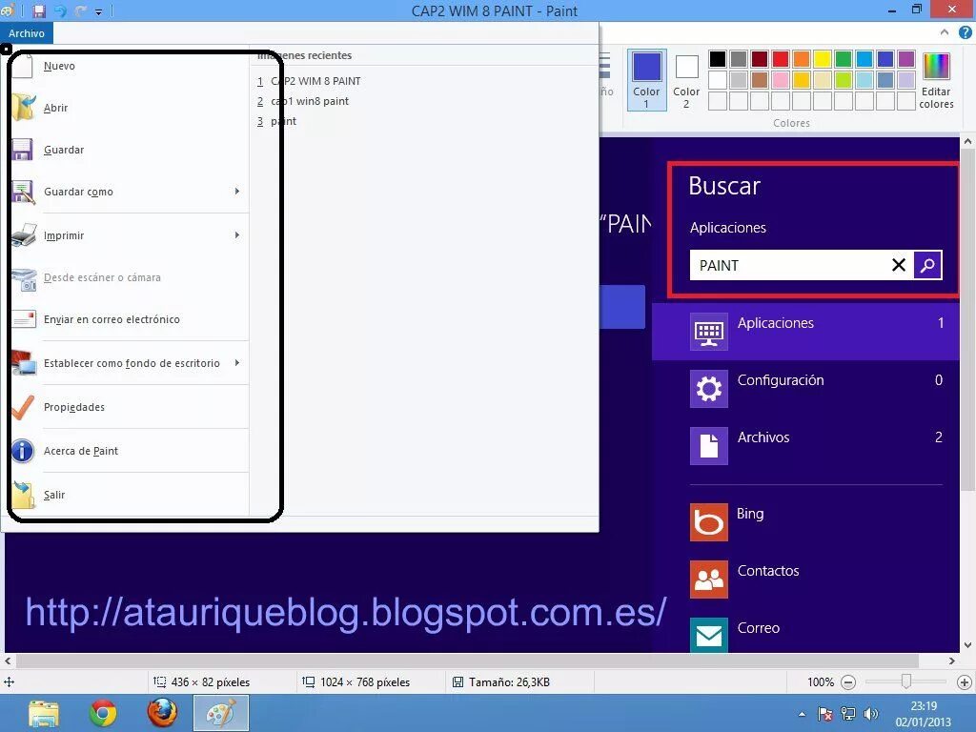
Task: Select Propiedades menu entry
Action: (x=74, y=407)
